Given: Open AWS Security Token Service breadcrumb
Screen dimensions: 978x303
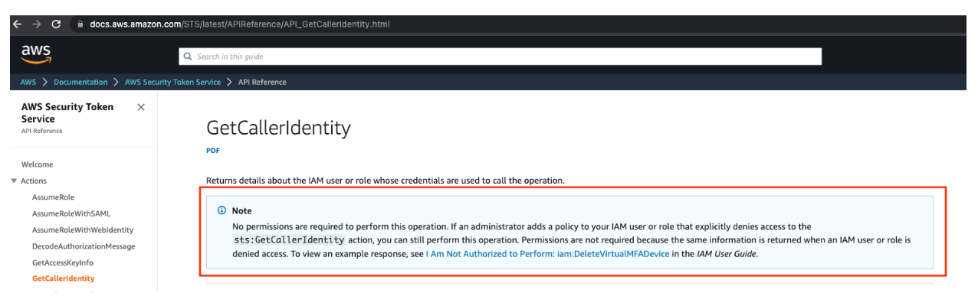Looking at the screenshot, I should point(172,82).
